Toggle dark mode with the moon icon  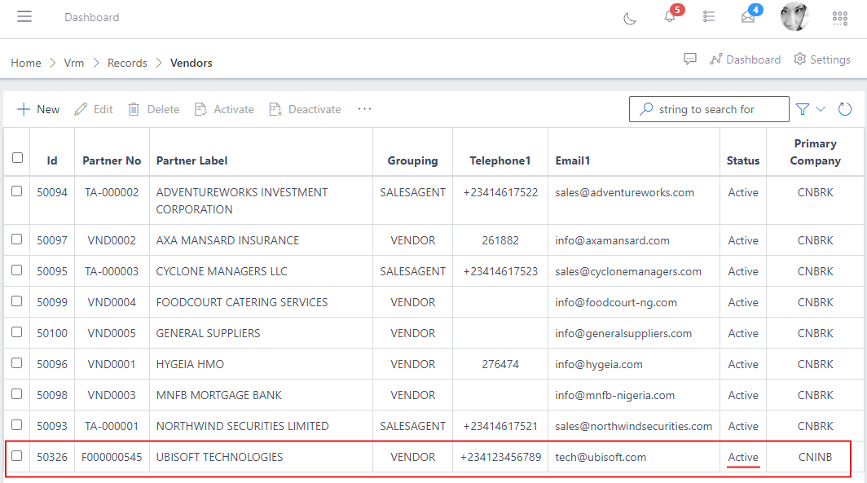(629, 18)
